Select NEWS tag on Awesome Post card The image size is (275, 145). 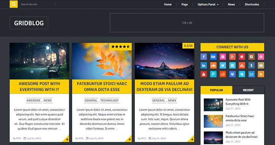pyautogui.click(x=48, y=100)
